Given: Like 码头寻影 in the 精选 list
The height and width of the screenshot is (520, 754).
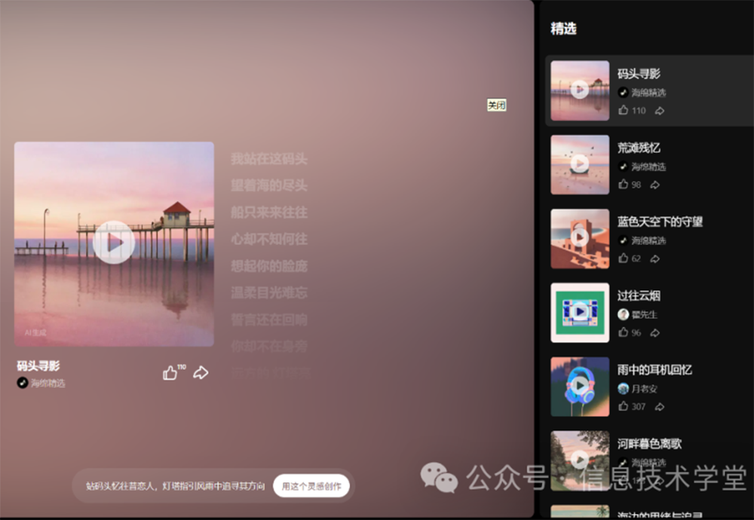Looking at the screenshot, I should [624, 110].
